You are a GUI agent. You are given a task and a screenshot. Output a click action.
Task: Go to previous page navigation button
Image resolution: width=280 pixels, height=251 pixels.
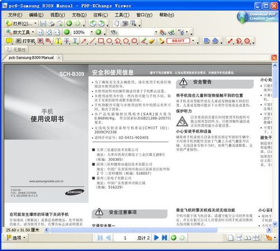pos(109,238)
